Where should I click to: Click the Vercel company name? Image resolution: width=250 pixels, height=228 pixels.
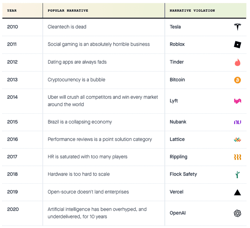[177, 192]
